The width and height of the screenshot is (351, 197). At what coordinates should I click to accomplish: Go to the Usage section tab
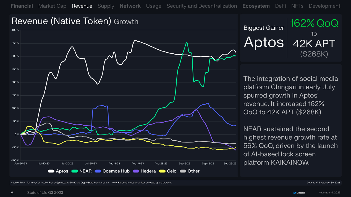pos(153,6)
